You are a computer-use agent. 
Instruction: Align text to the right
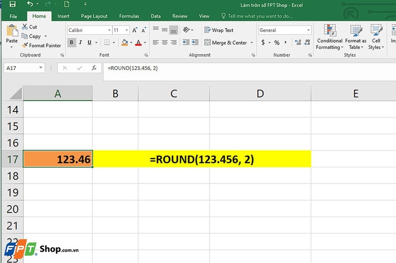(x=174, y=42)
